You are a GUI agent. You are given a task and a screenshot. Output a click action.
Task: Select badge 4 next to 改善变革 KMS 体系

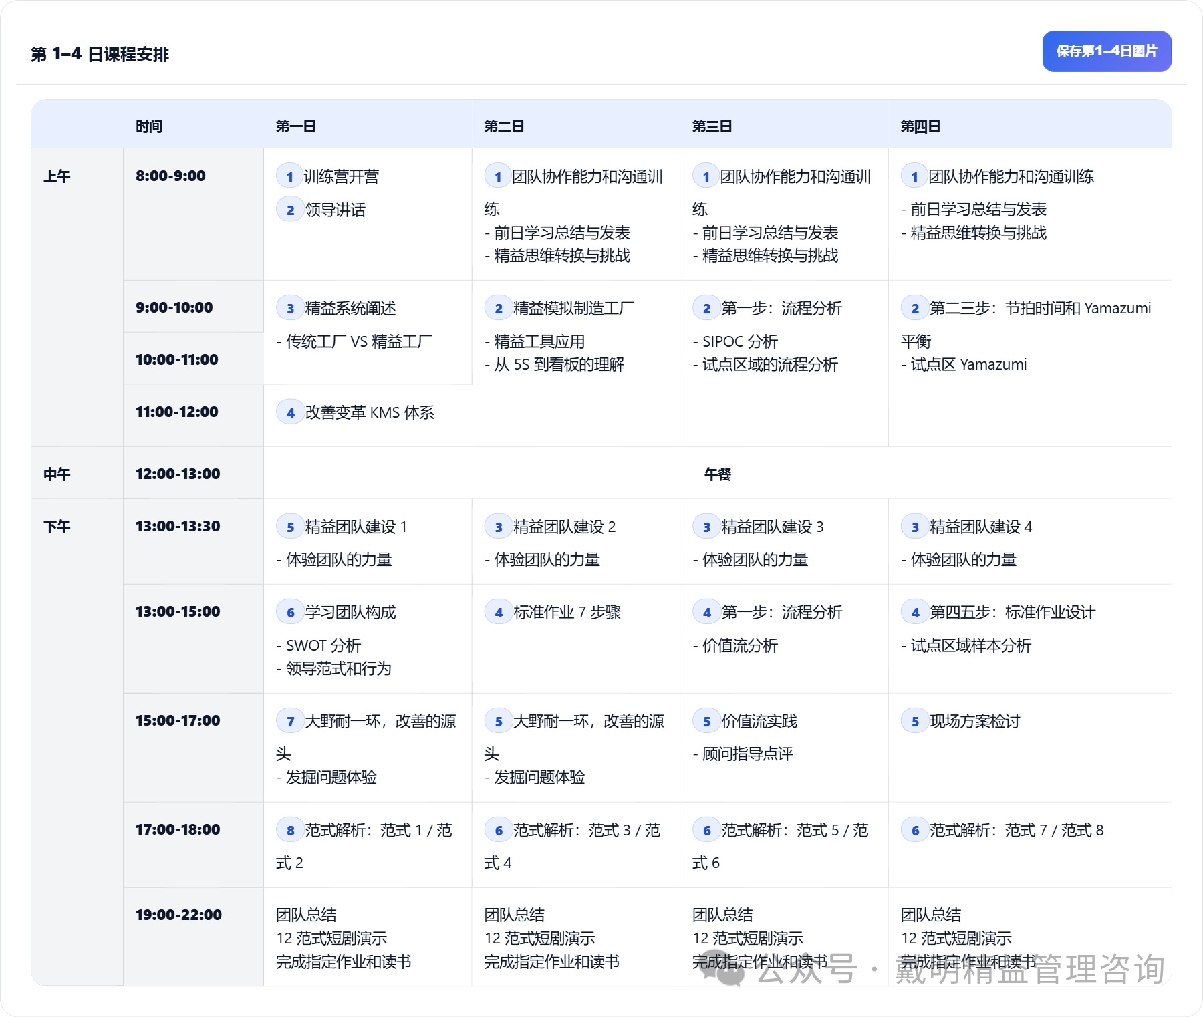(290, 412)
